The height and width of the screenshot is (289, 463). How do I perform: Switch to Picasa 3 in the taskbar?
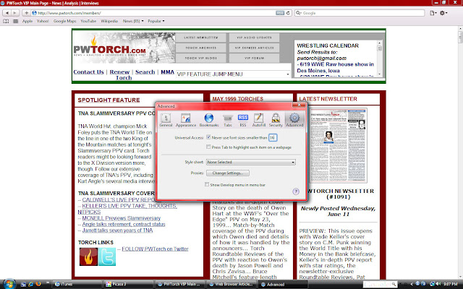tap(129, 284)
